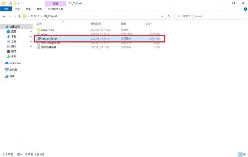The width and height of the screenshot is (248, 157).
Task: Open 网络 in the navigation pane
Action: click(x=12, y=76)
